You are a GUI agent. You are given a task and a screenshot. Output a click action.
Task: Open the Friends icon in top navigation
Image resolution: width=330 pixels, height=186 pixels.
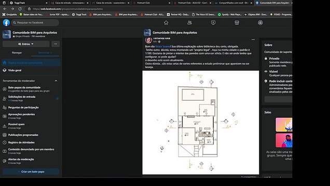(x=189, y=23)
